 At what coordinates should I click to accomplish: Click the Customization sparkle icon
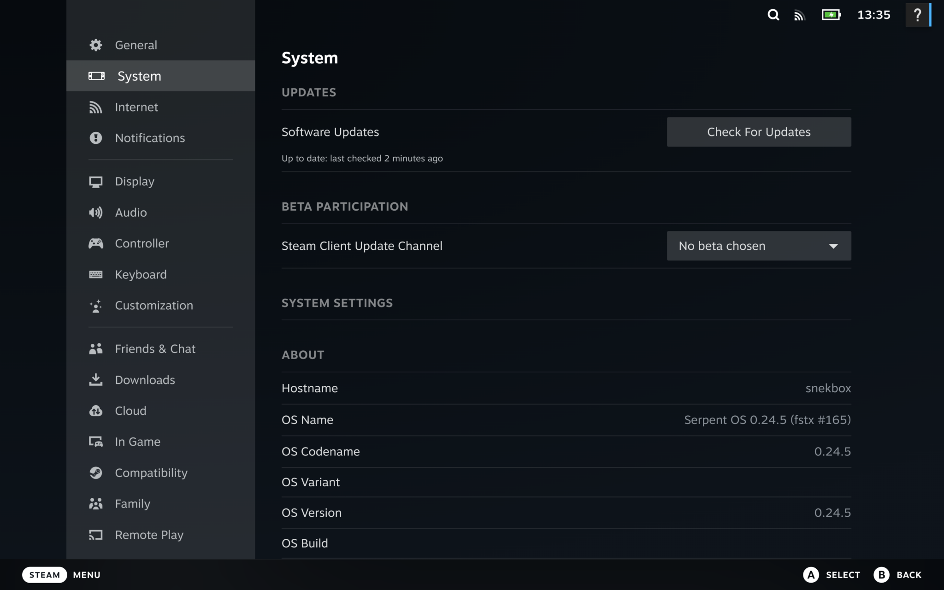point(96,305)
